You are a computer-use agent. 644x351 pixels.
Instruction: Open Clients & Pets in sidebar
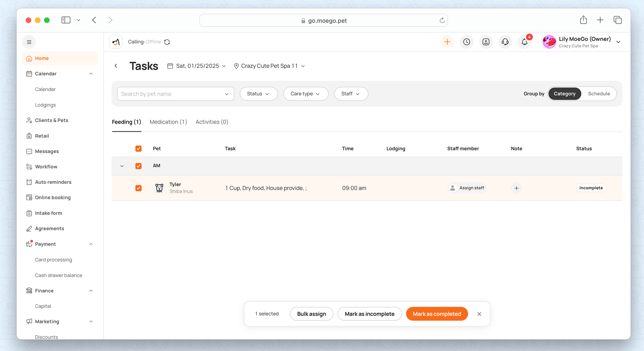click(52, 120)
